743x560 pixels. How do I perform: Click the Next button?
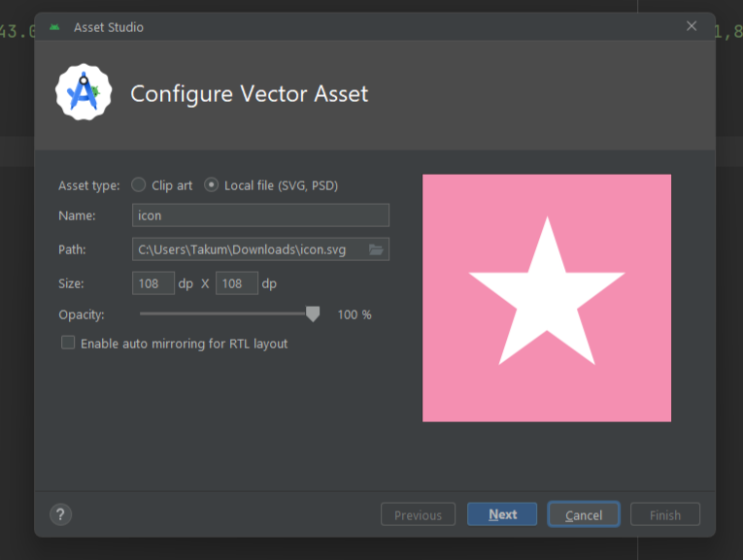(x=502, y=514)
